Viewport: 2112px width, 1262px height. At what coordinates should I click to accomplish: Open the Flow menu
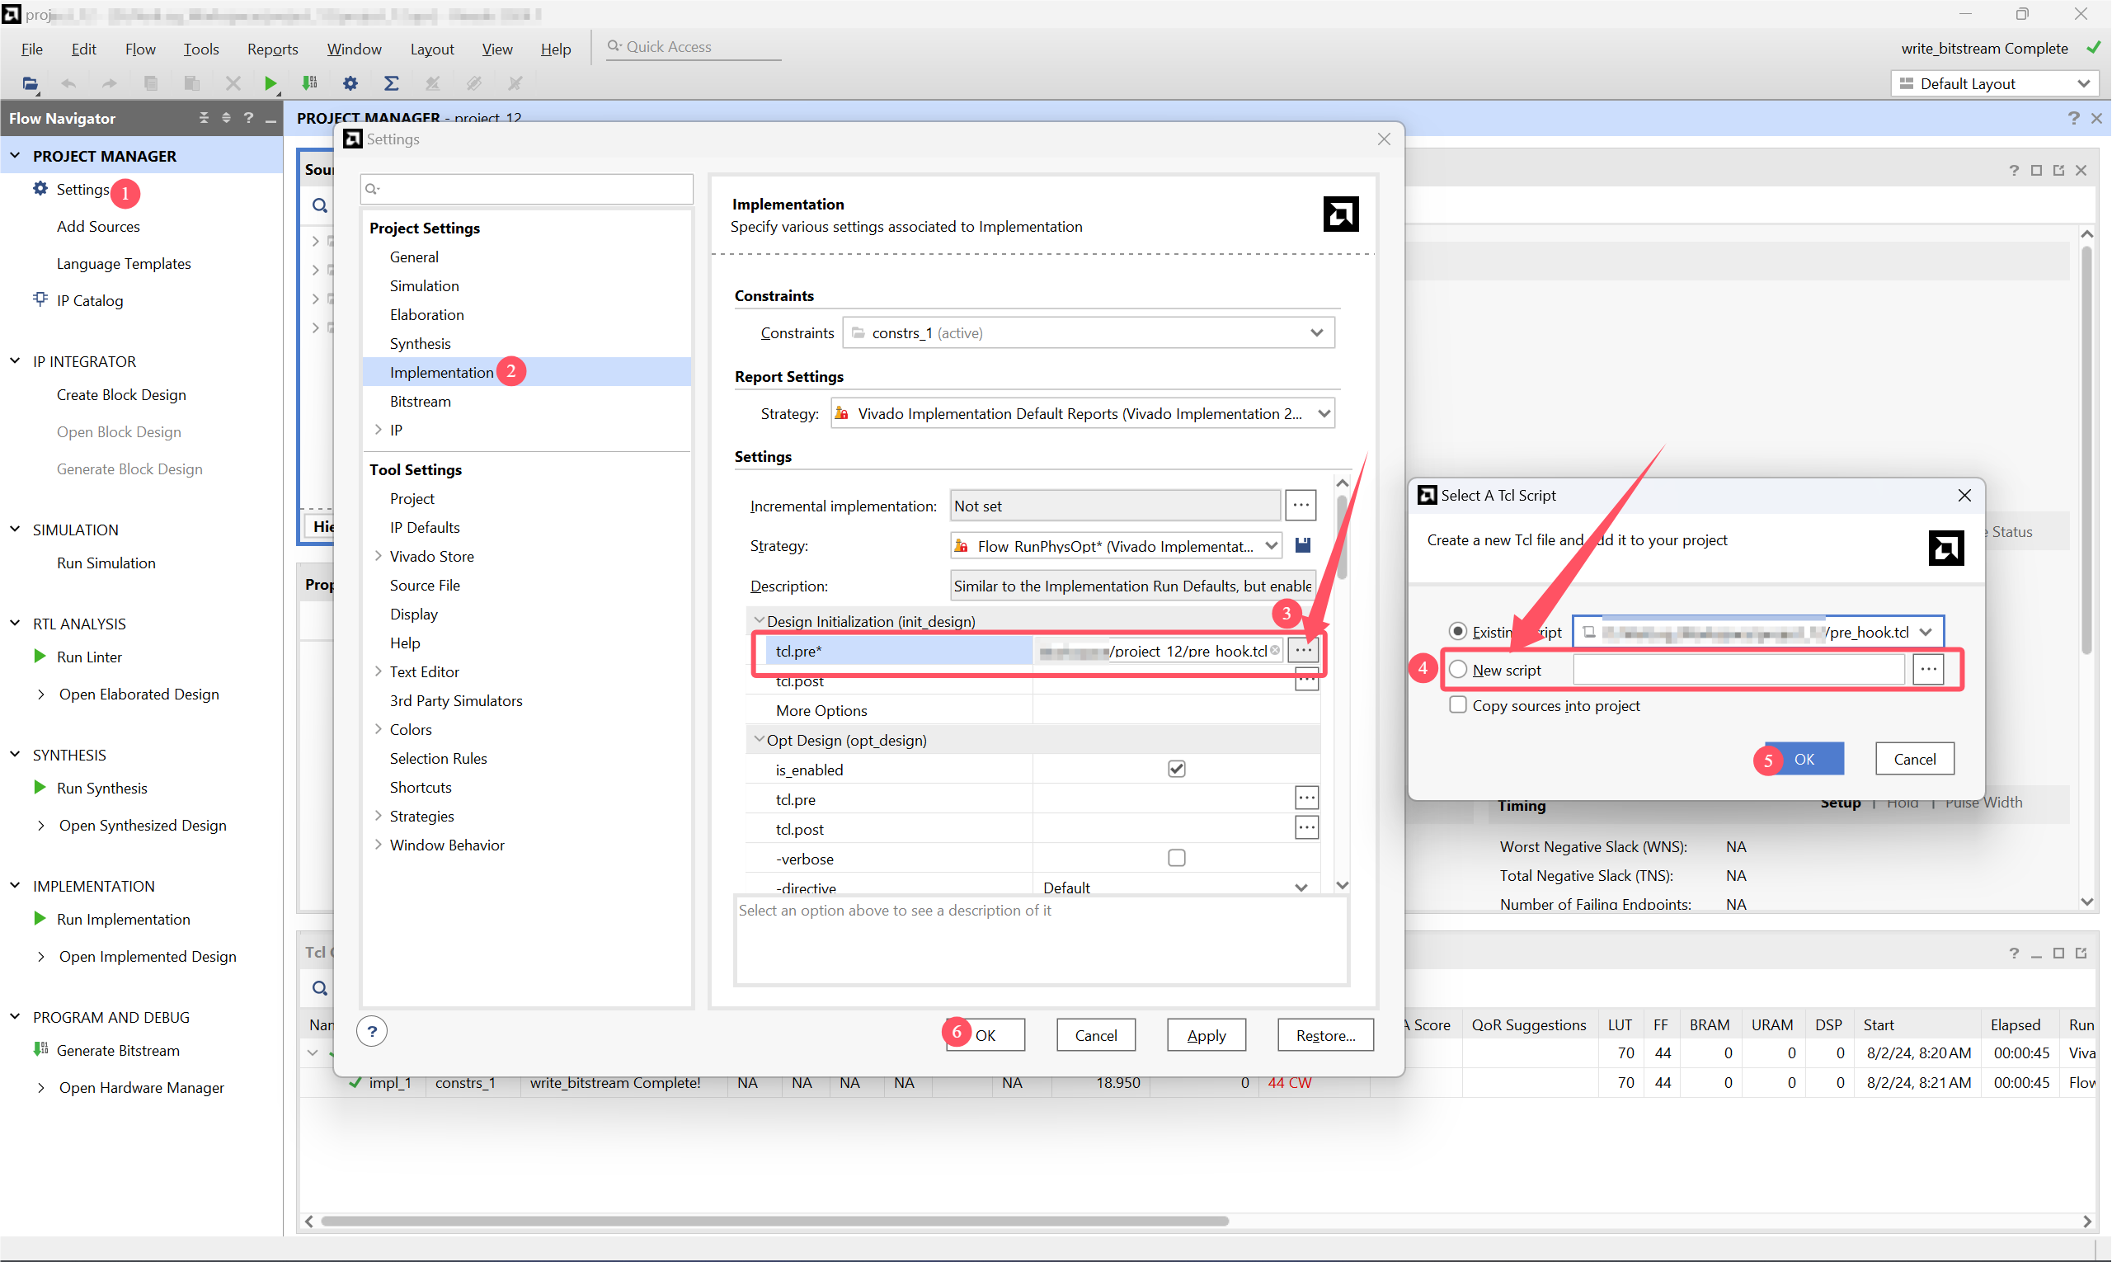pyautogui.click(x=140, y=49)
